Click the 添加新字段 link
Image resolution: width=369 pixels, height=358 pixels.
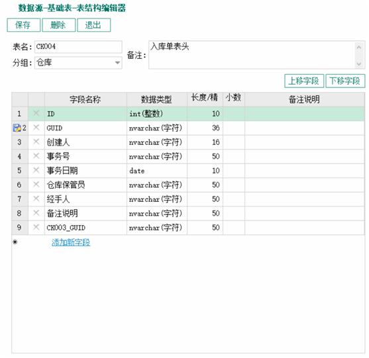tap(71, 242)
